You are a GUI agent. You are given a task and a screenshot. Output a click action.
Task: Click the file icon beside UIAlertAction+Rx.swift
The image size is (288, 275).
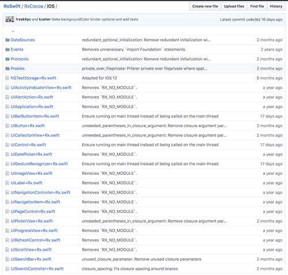7,97
